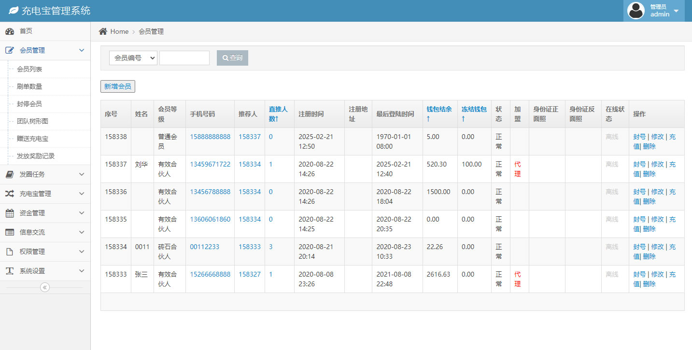
Task: Open the 会员编号 search field dropdown
Action: coord(133,58)
